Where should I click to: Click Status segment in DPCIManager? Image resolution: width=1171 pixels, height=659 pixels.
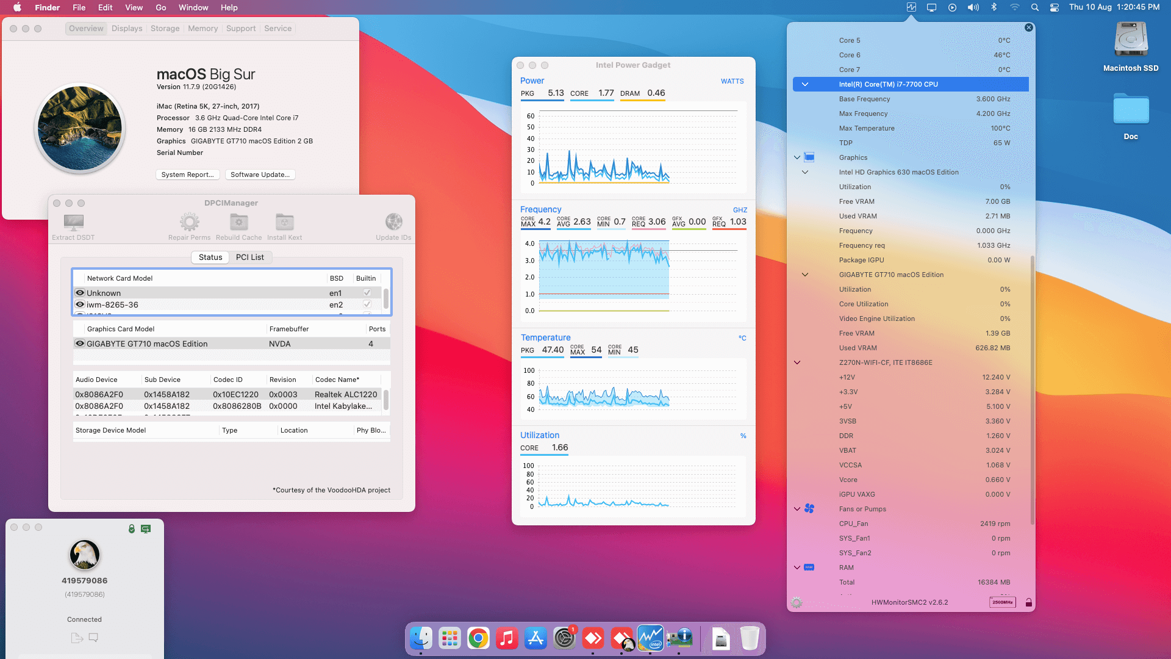click(x=210, y=257)
